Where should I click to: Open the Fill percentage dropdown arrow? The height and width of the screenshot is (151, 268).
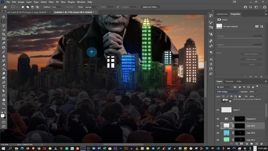point(257,96)
